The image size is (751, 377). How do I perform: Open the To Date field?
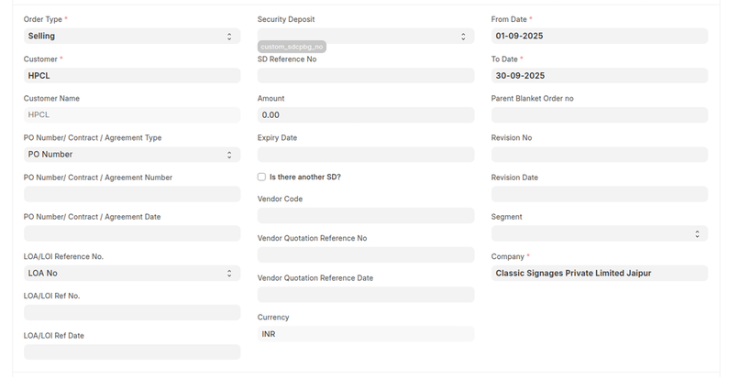(x=599, y=75)
